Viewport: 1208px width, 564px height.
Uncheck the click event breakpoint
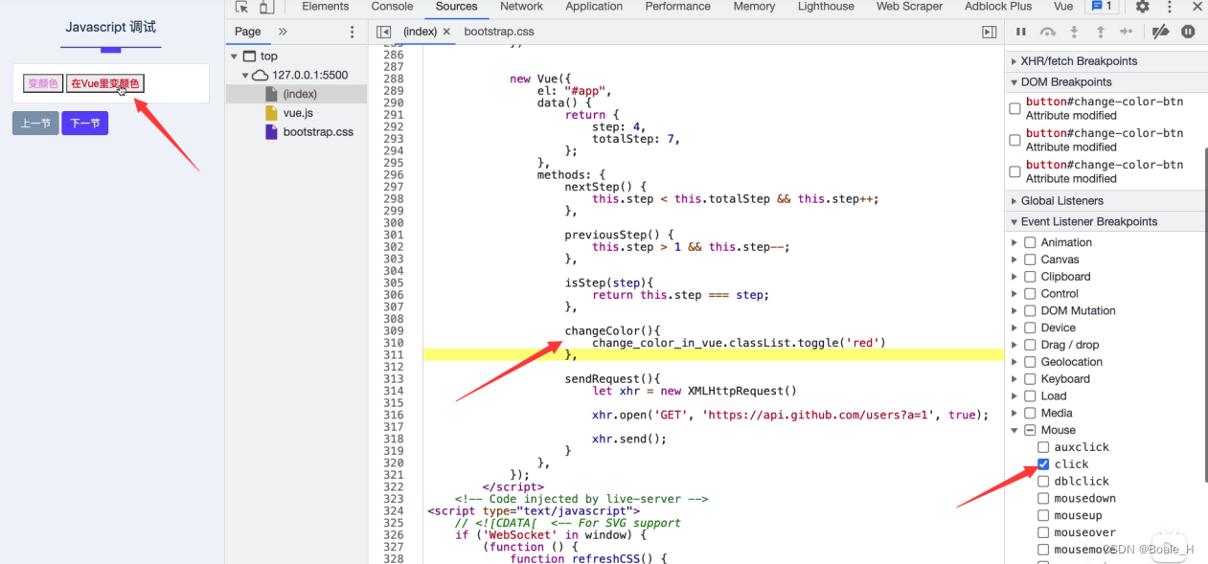(x=1043, y=464)
